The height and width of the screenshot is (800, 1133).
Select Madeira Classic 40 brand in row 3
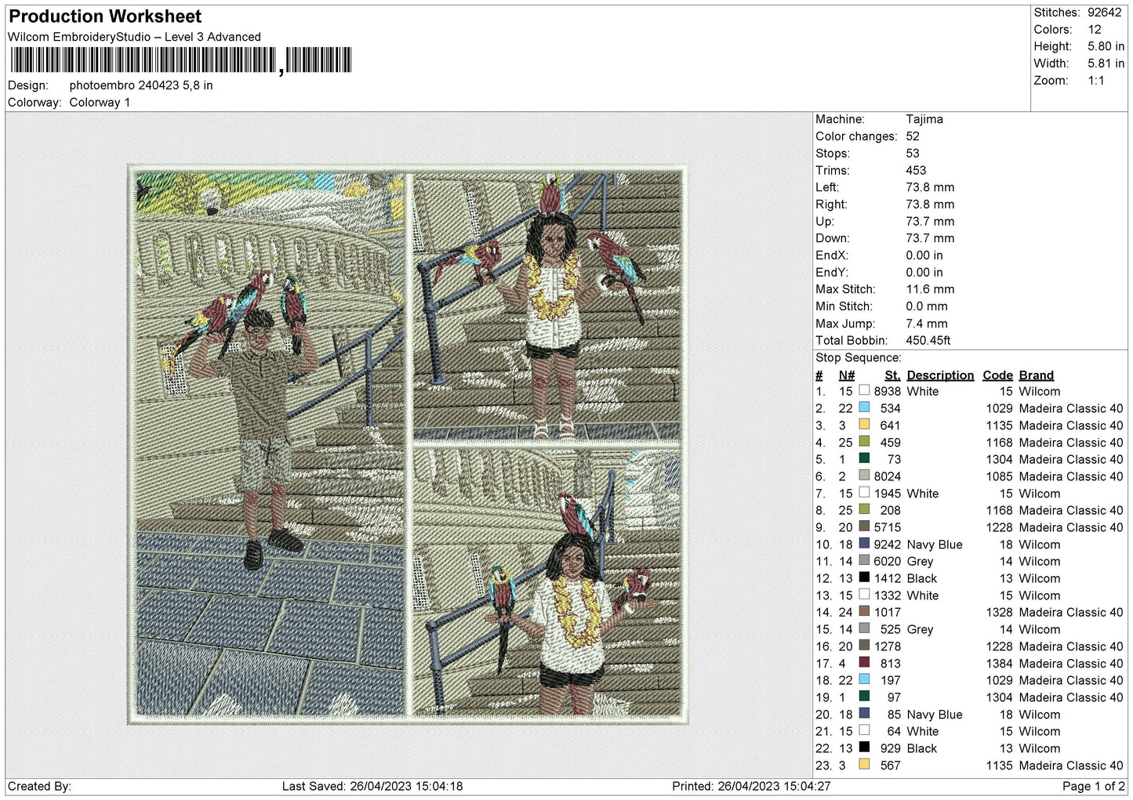1071,425
